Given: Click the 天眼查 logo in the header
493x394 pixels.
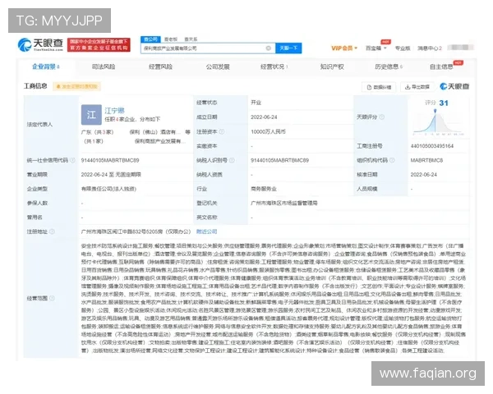Looking at the screenshot, I should 40,44.
